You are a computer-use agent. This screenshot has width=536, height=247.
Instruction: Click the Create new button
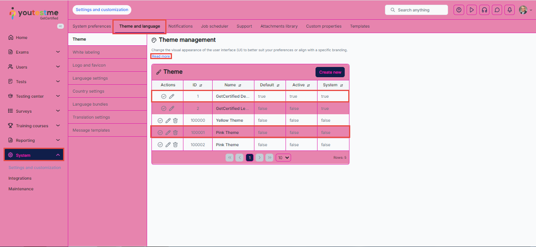coord(330,72)
